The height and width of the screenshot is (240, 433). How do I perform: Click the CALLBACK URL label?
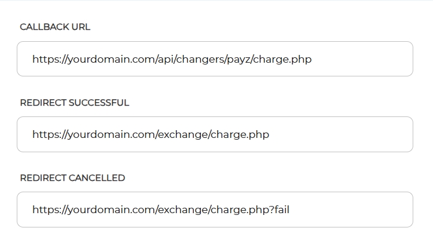[x=55, y=27]
